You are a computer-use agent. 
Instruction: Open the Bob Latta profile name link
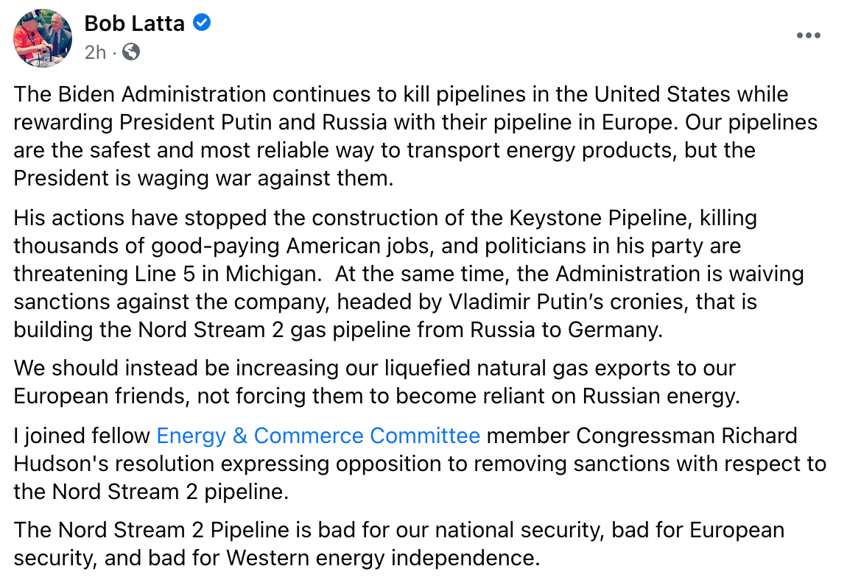(x=134, y=24)
